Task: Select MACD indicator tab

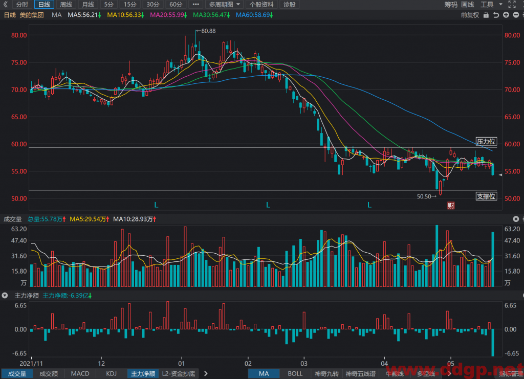Action: (x=80, y=374)
